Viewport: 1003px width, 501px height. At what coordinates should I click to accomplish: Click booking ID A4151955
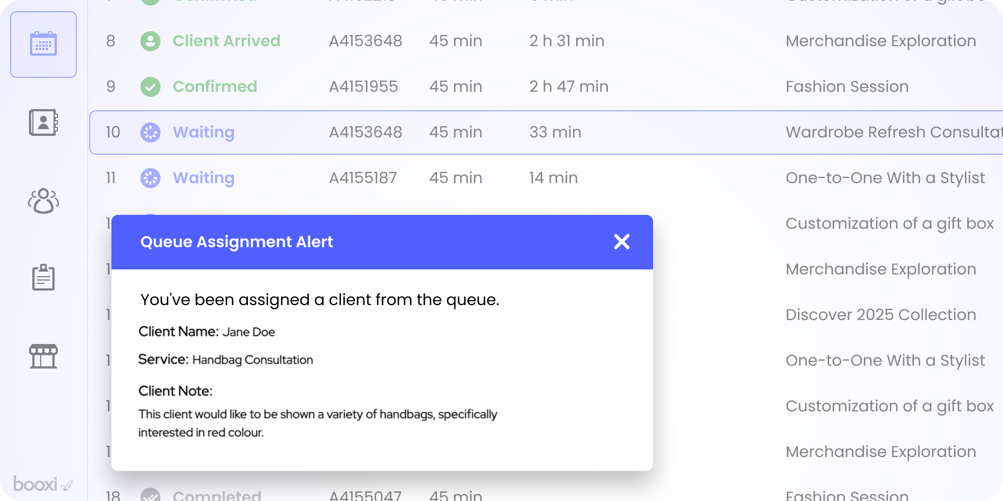pyautogui.click(x=363, y=86)
